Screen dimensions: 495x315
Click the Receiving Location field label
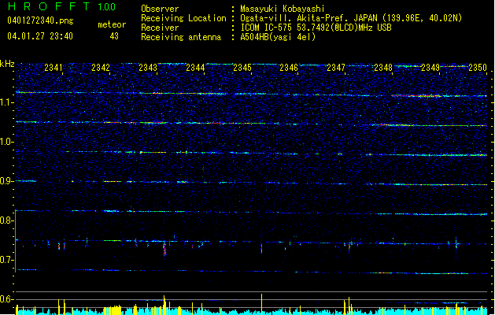pos(183,18)
